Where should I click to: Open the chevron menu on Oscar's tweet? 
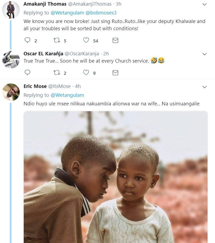tap(204, 54)
